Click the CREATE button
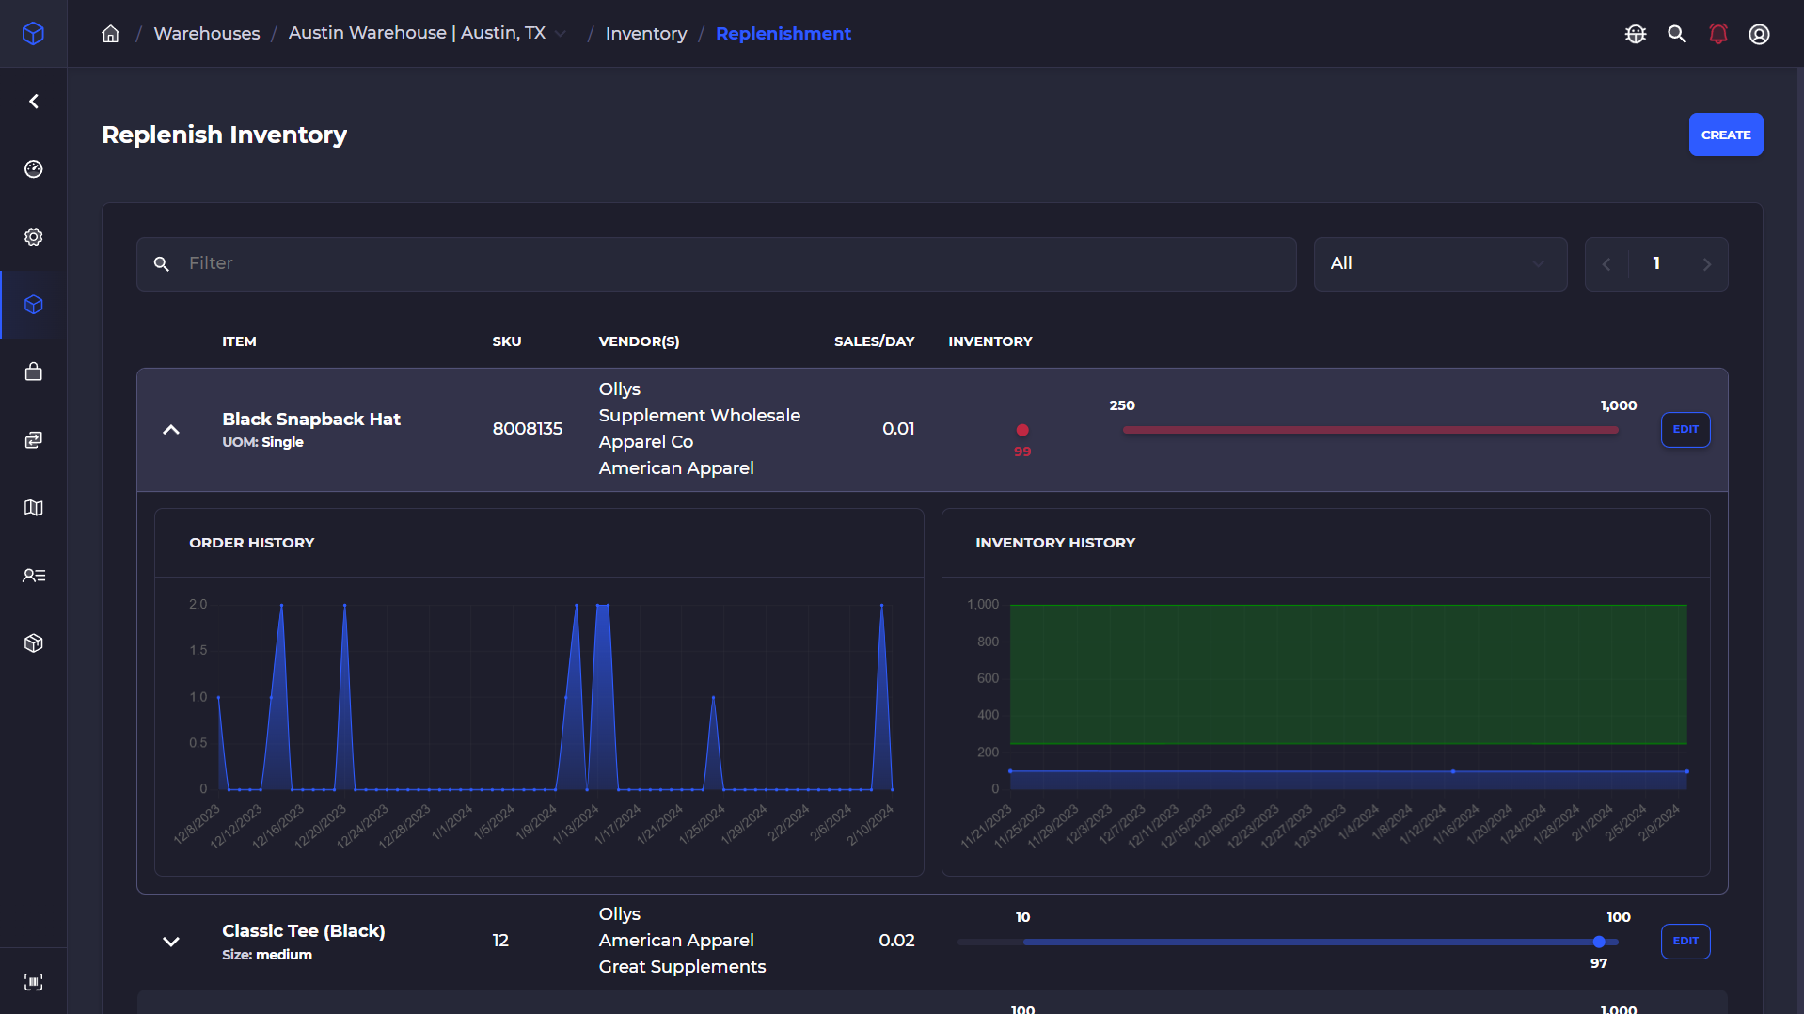 point(1726,135)
